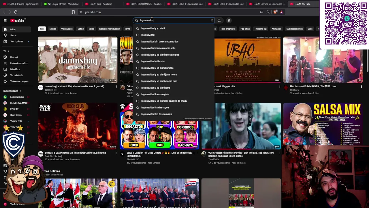Clear the search box with the X icon
This screenshot has width=369, height=208.
(212, 20)
